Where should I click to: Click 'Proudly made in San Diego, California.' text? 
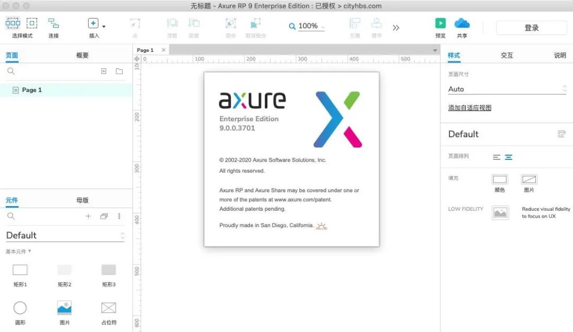pos(266,226)
